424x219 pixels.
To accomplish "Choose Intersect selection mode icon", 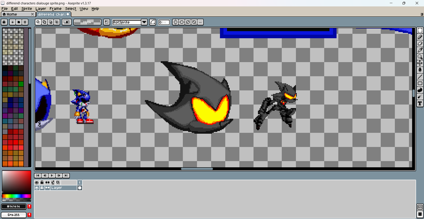I will tap(57, 22).
